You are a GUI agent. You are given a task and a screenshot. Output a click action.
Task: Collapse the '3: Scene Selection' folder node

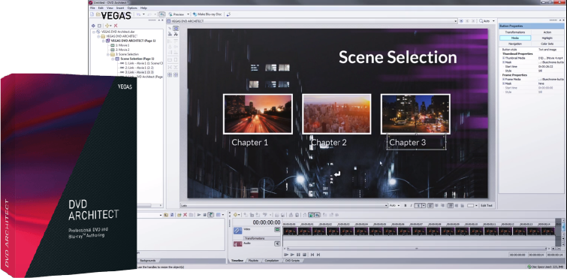[107, 54]
